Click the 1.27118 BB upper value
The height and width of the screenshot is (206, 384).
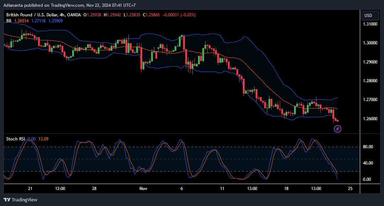[x=38, y=21]
